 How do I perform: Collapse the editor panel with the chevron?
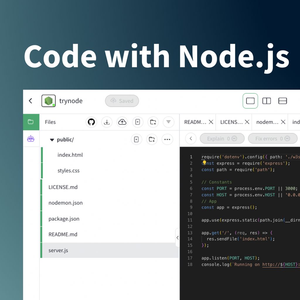pyautogui.click(x=178, y=238)
